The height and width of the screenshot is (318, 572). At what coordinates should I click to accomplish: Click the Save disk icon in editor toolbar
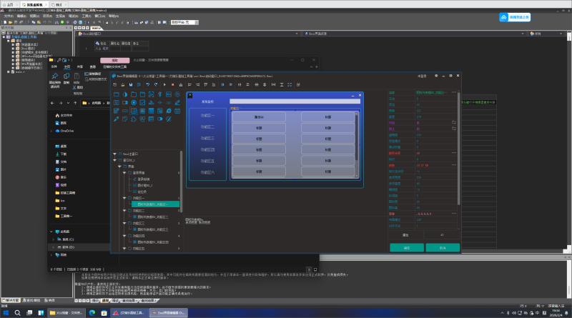pos(132,85)
